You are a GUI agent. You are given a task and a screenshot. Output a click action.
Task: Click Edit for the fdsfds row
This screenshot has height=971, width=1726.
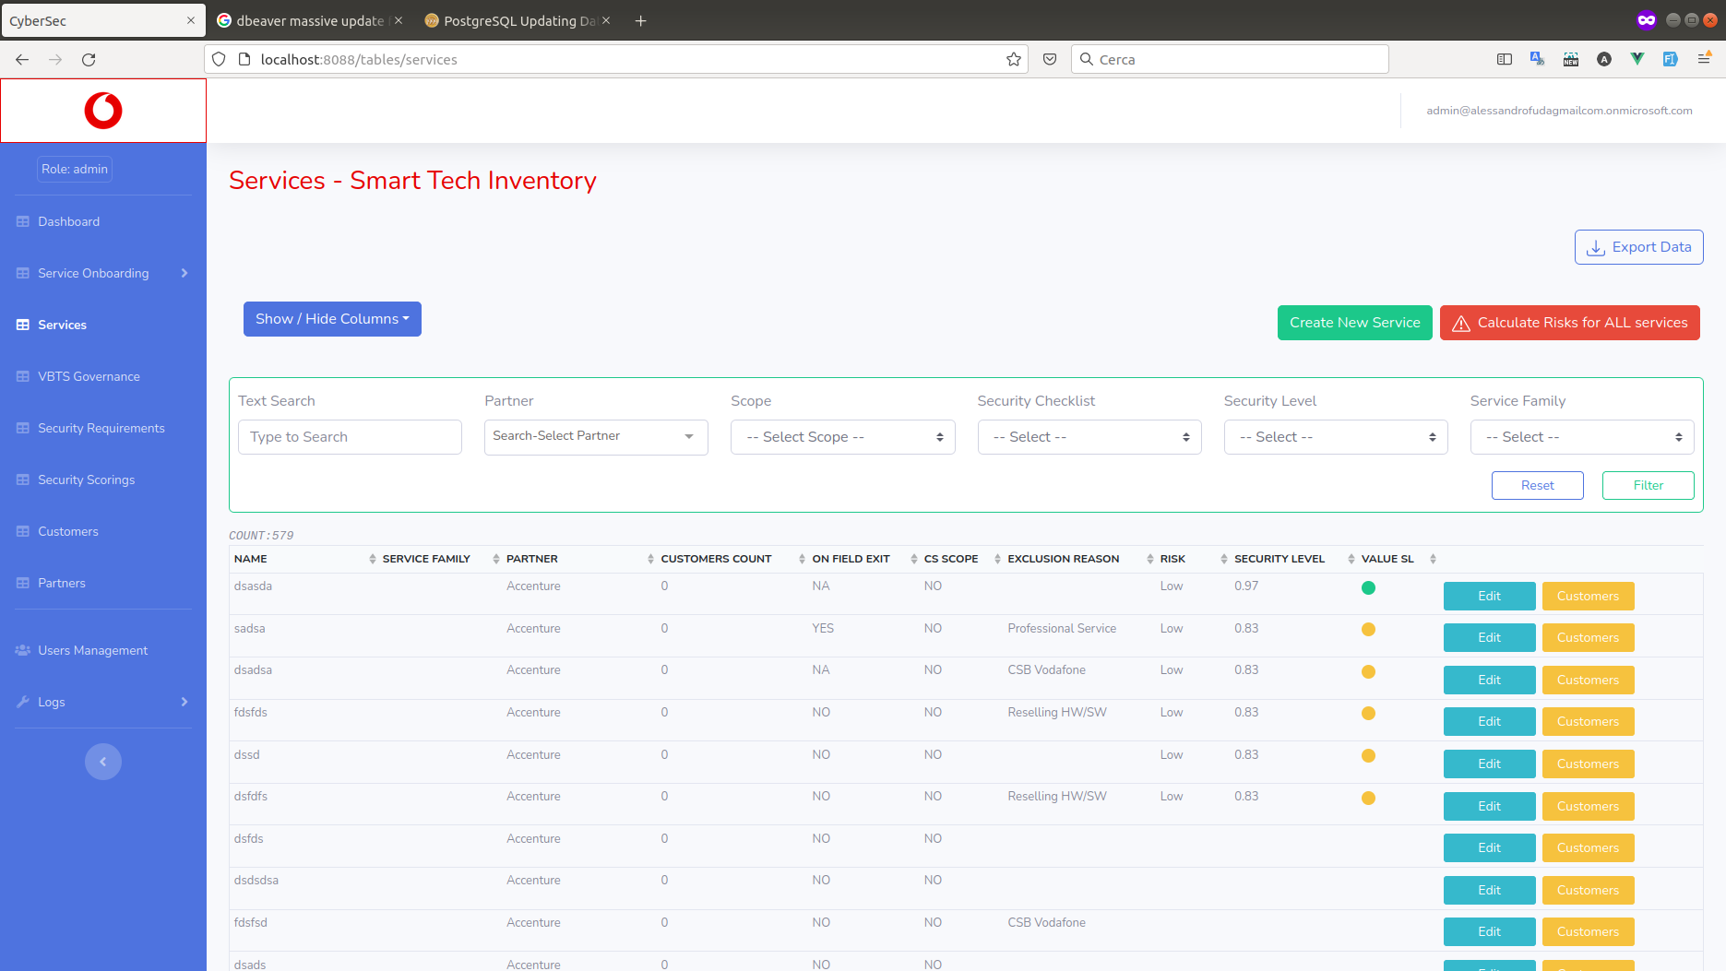[x=1489, y=721]
